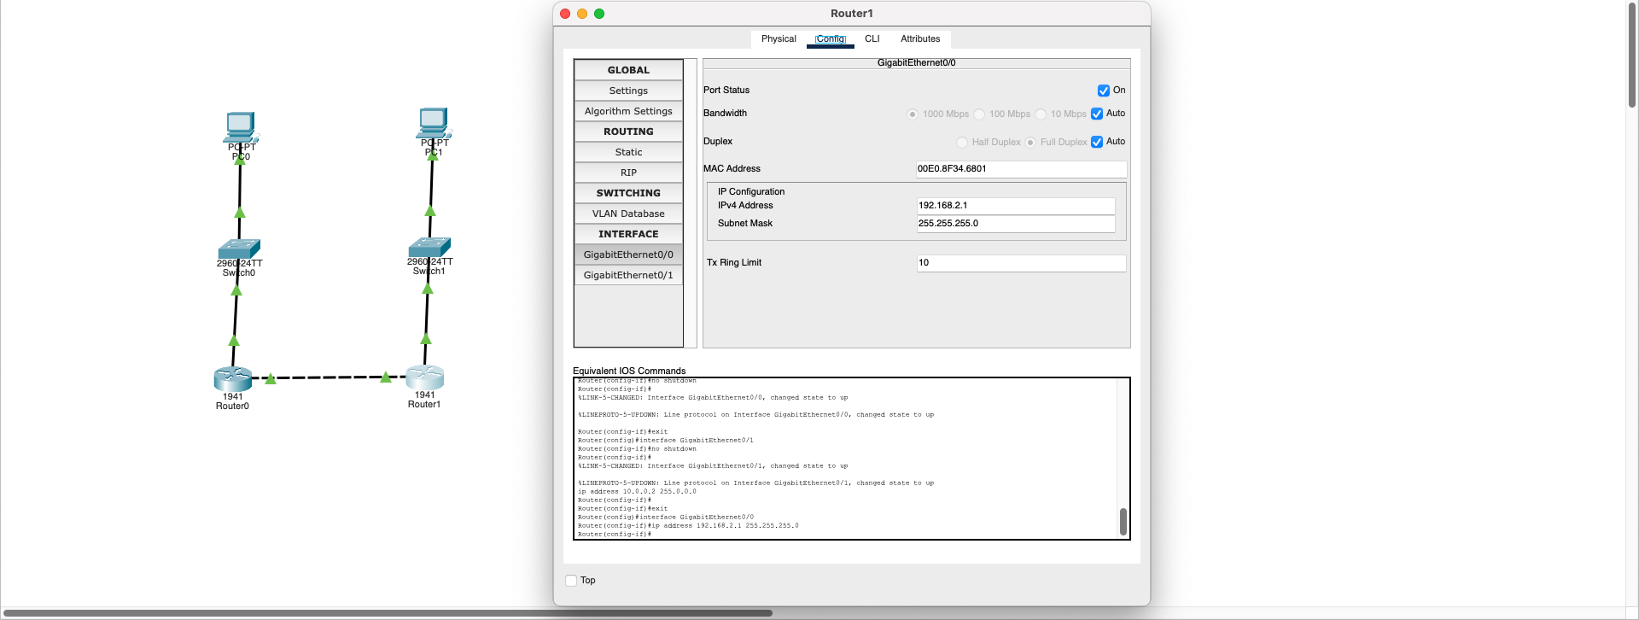Toggle Duplex Auto checkbox
This screenshot has width=1639, height=620.
coord(1097,142)
